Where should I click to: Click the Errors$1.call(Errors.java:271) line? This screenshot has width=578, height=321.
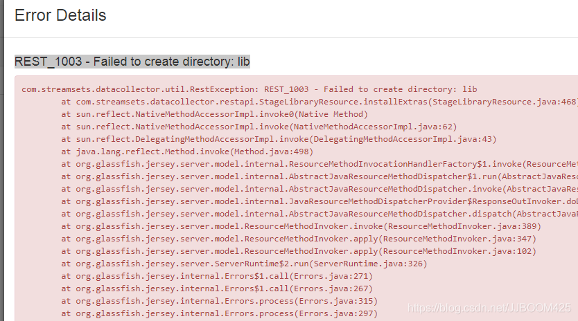[x=217, y=277]
